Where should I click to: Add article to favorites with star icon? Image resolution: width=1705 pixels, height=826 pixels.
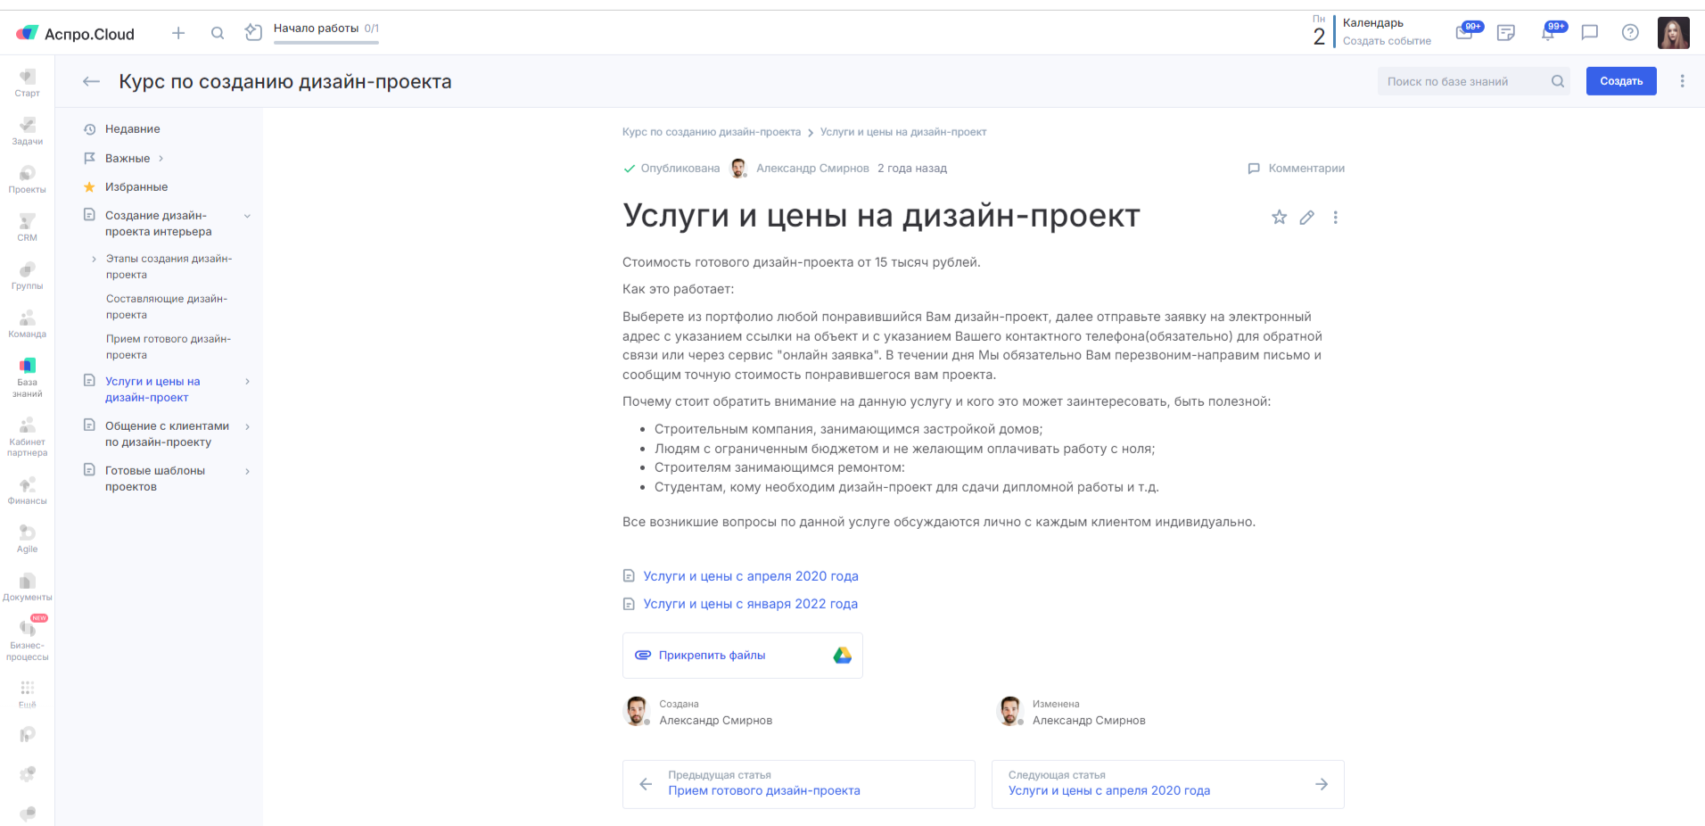click(1279, 217)
